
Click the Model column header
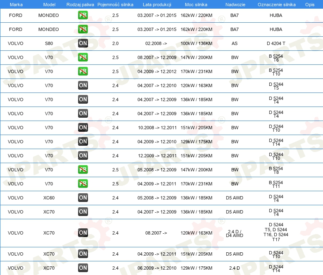click(x=49, y=5)
